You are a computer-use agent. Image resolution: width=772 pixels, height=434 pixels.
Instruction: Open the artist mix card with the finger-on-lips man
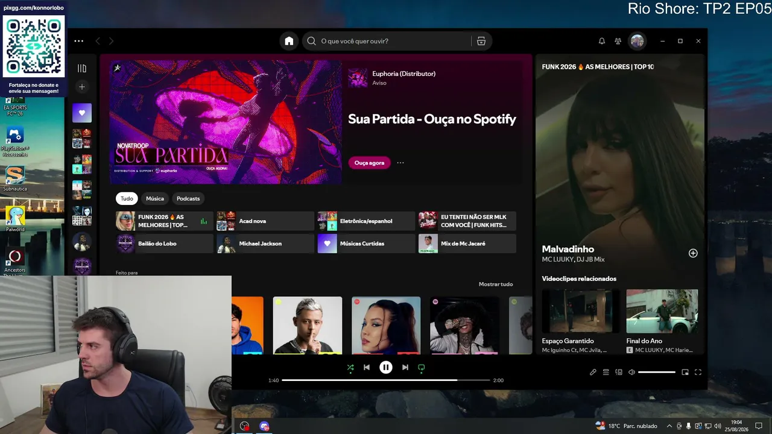[308, 325]
